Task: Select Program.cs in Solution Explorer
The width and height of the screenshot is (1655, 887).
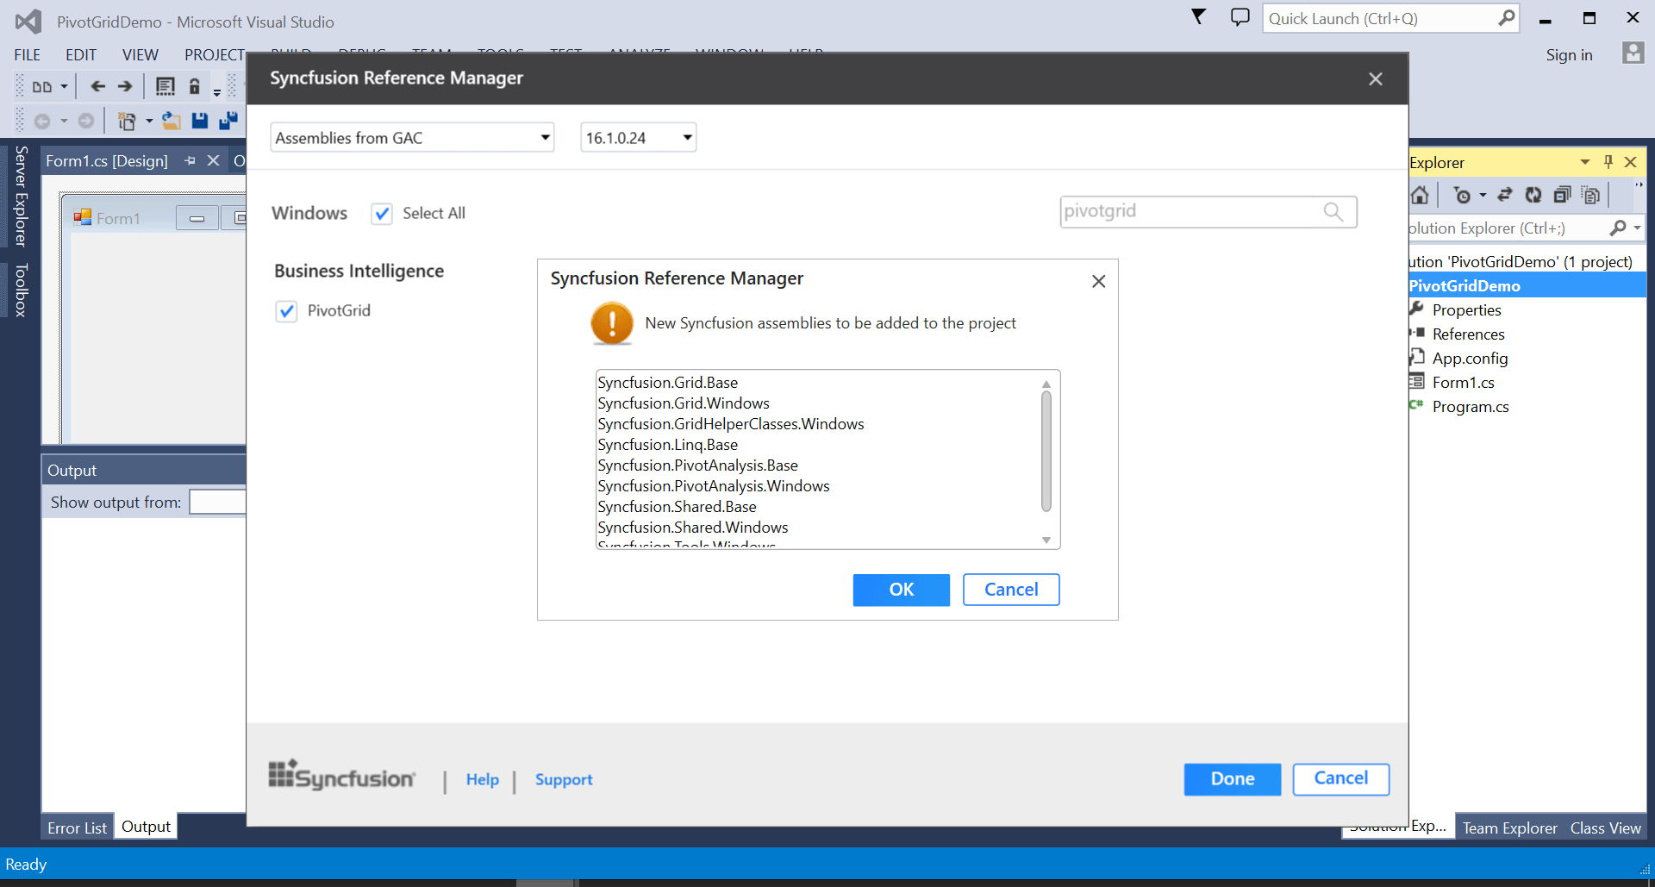Action: (x=1471, y=407)
